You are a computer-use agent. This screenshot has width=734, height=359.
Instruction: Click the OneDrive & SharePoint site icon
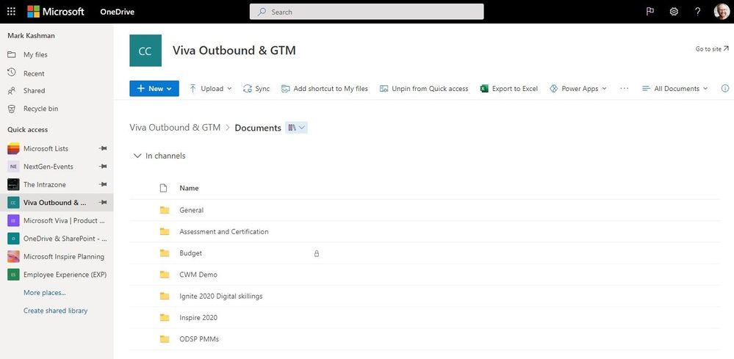[x=13, y=239]
